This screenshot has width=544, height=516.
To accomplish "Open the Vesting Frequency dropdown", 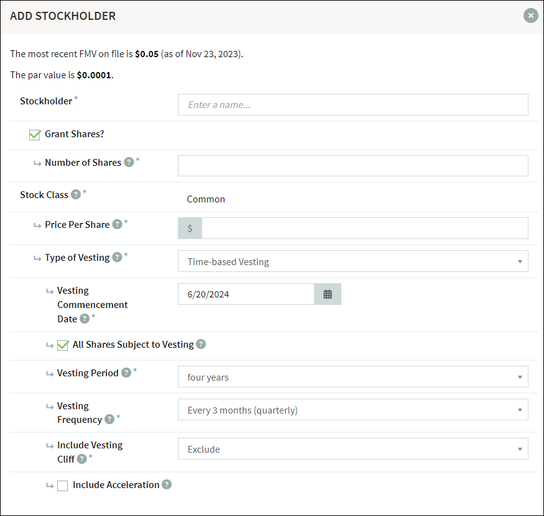I will 353,410.
